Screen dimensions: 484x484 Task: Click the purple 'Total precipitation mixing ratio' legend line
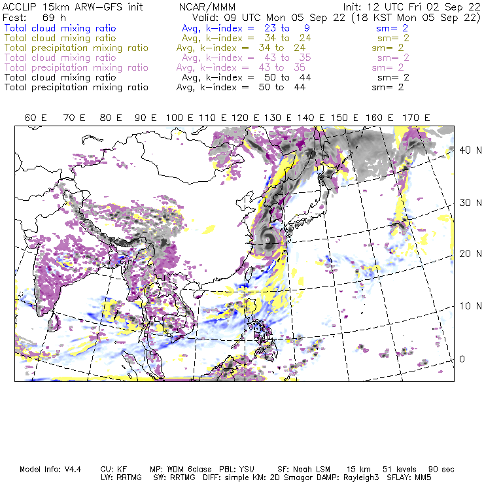coord(77,68)
